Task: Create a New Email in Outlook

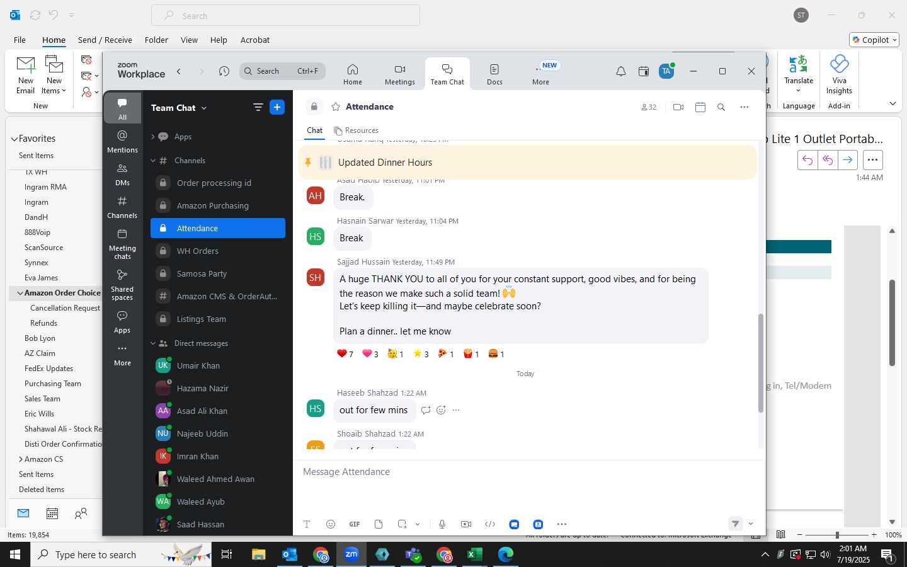Action: (x=26, y=76)
